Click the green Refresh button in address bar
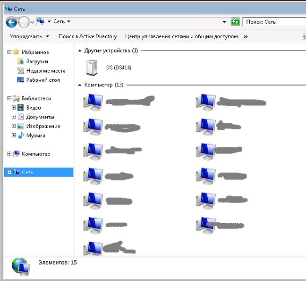The height and width of the screenshot is (281, 306). (x=235, y=22)
